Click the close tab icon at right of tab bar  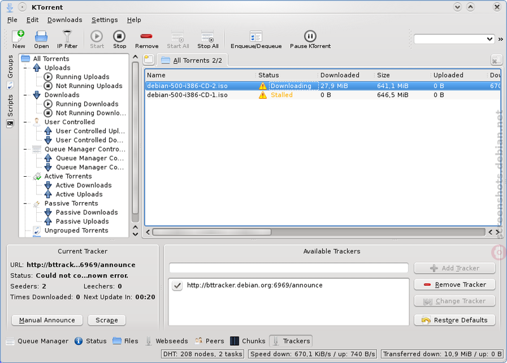[496, 60]
